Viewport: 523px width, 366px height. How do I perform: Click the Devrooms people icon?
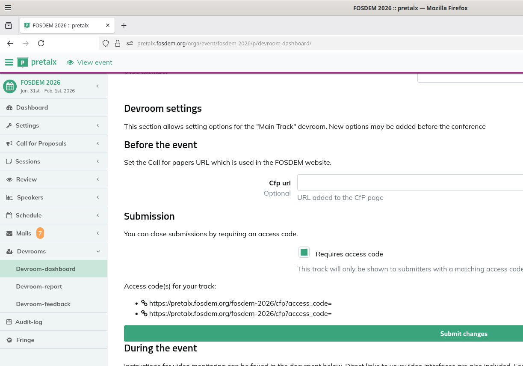(9, 251)
